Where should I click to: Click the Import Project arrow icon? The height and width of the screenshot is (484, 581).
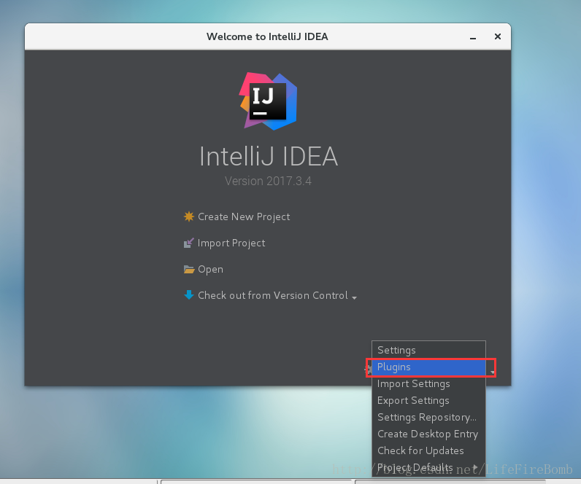point(188,243)
